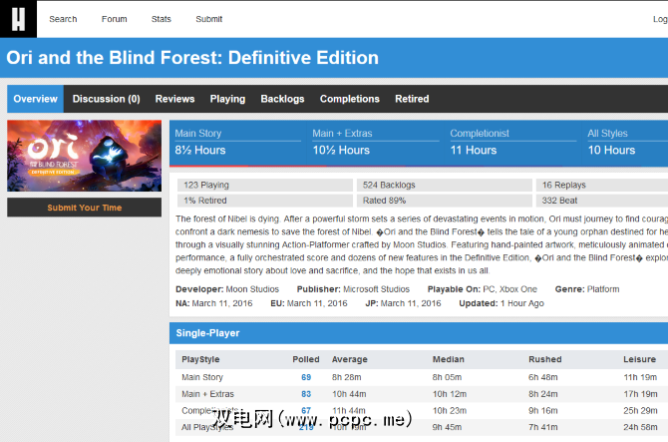Click the Main Story row label
This screenshot has height=442, width=668.
click(x=202, y=377)
